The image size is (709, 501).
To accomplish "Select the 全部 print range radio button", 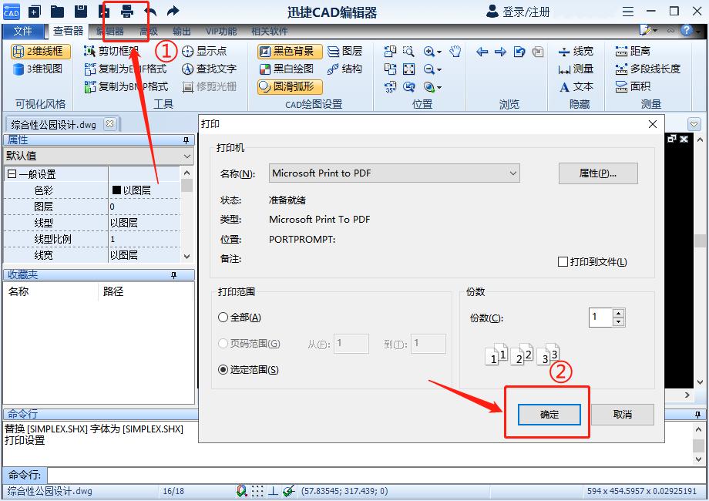I will coord(223,318).
